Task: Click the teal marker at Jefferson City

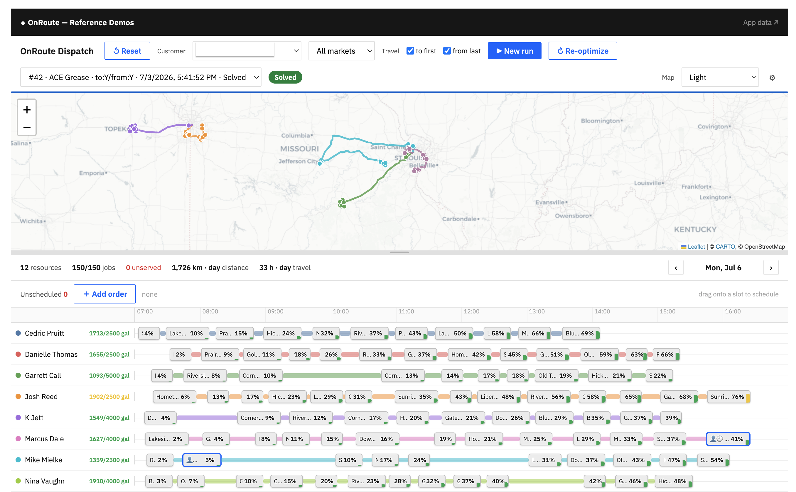Action: [320, 163]
